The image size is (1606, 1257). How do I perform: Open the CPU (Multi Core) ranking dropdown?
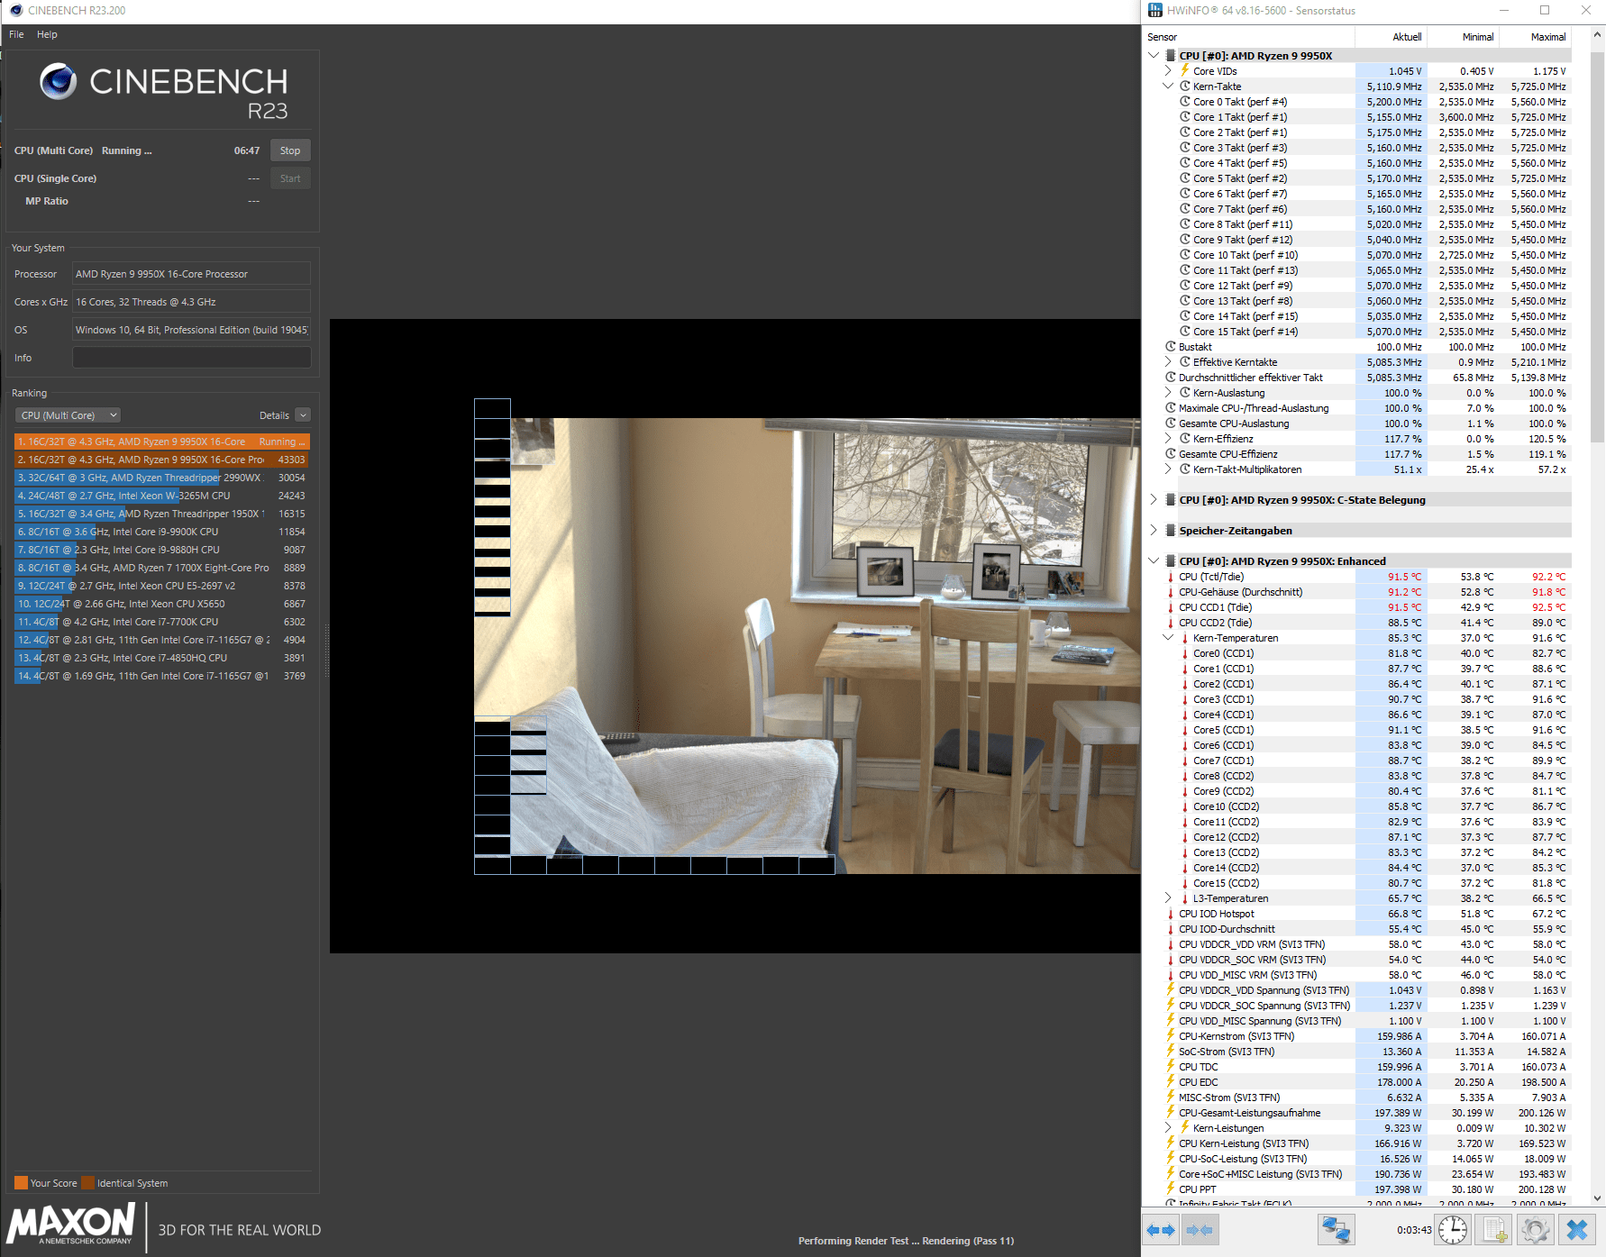point(68,415)
